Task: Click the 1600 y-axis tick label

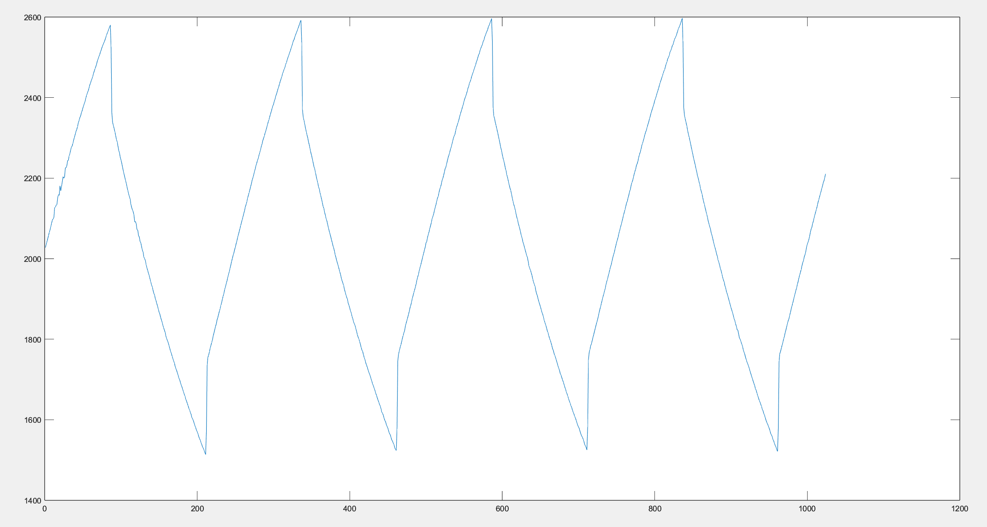Action: coord(32,420)
